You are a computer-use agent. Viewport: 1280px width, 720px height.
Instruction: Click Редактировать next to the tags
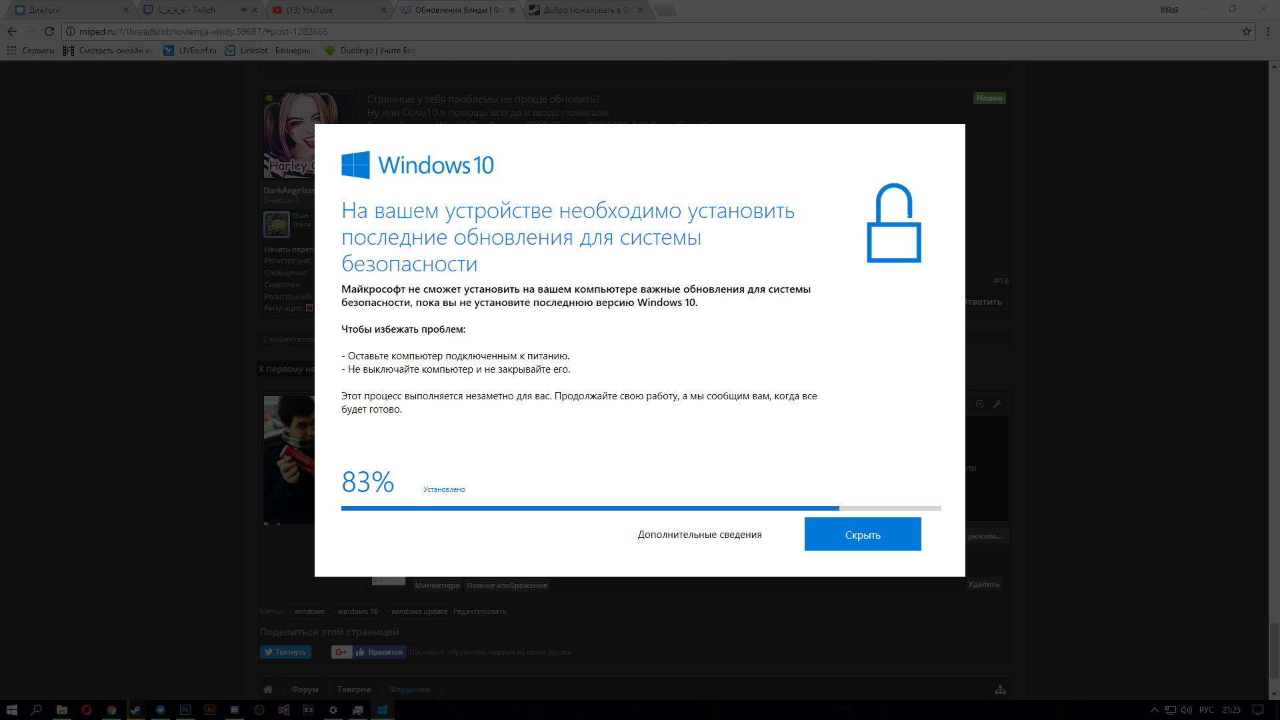[480, 611]
